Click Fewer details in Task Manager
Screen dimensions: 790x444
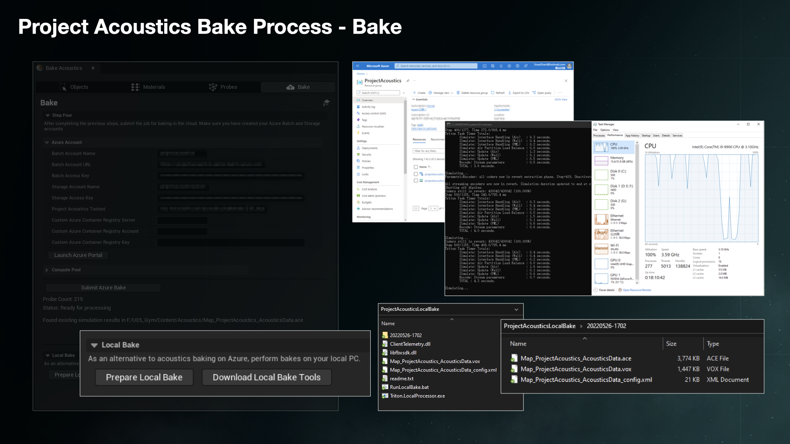(x=604, y=290)
